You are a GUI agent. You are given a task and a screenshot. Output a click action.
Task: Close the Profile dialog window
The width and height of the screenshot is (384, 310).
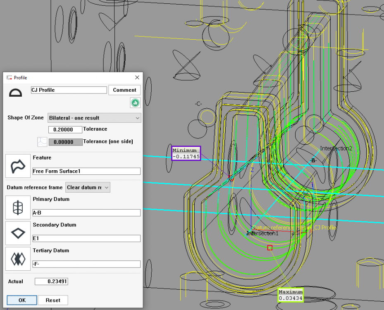tap(137, 78)
